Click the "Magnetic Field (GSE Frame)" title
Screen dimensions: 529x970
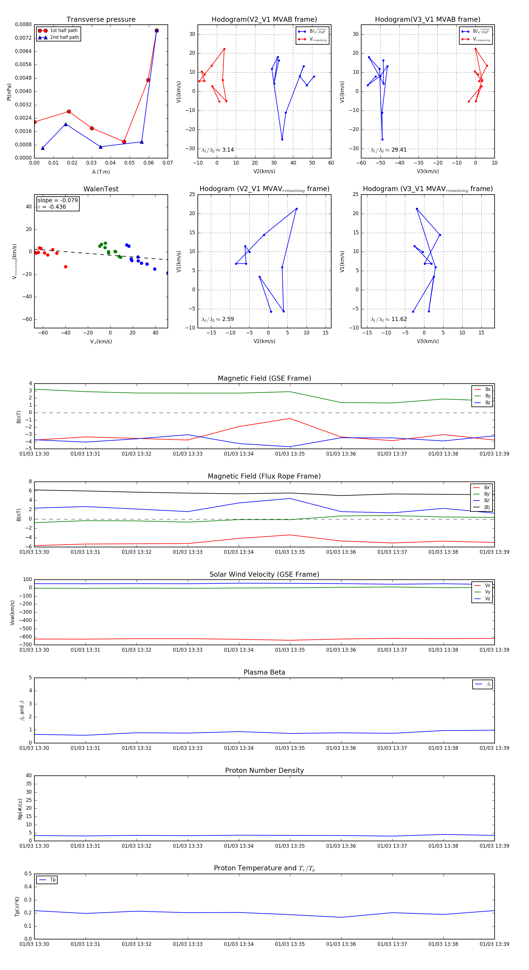pos(264,378)
